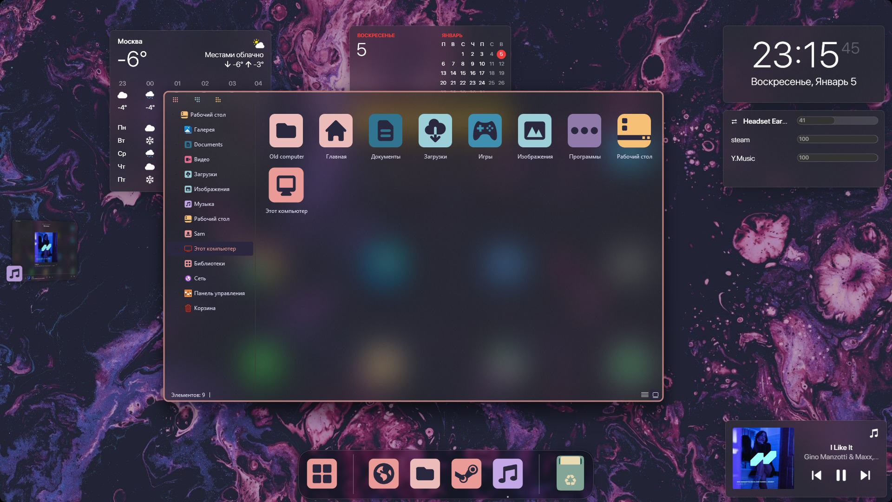Skip to next track in player widget
892x502 pixels.
tap(865, 475)
